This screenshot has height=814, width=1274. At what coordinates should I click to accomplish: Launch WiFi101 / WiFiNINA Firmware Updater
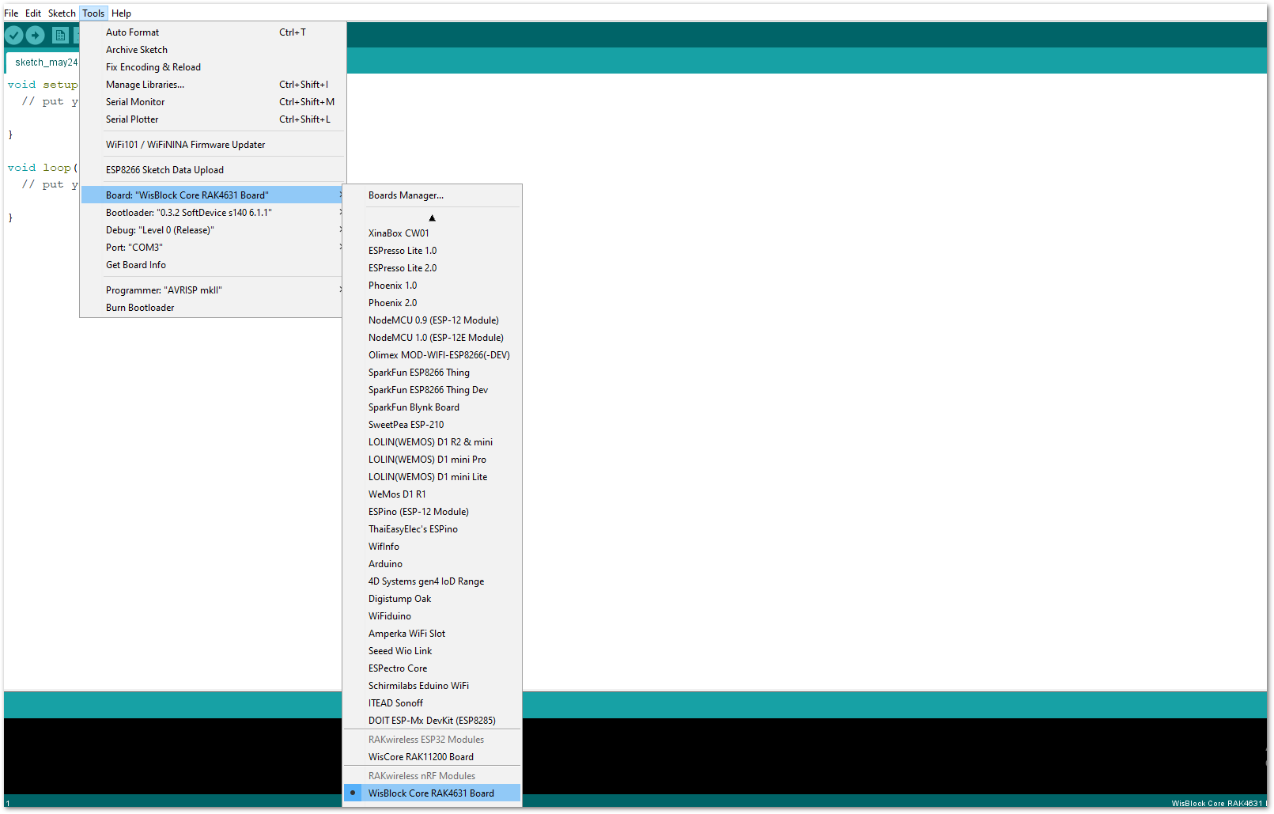pyautogui.click(x=213, y=145)
